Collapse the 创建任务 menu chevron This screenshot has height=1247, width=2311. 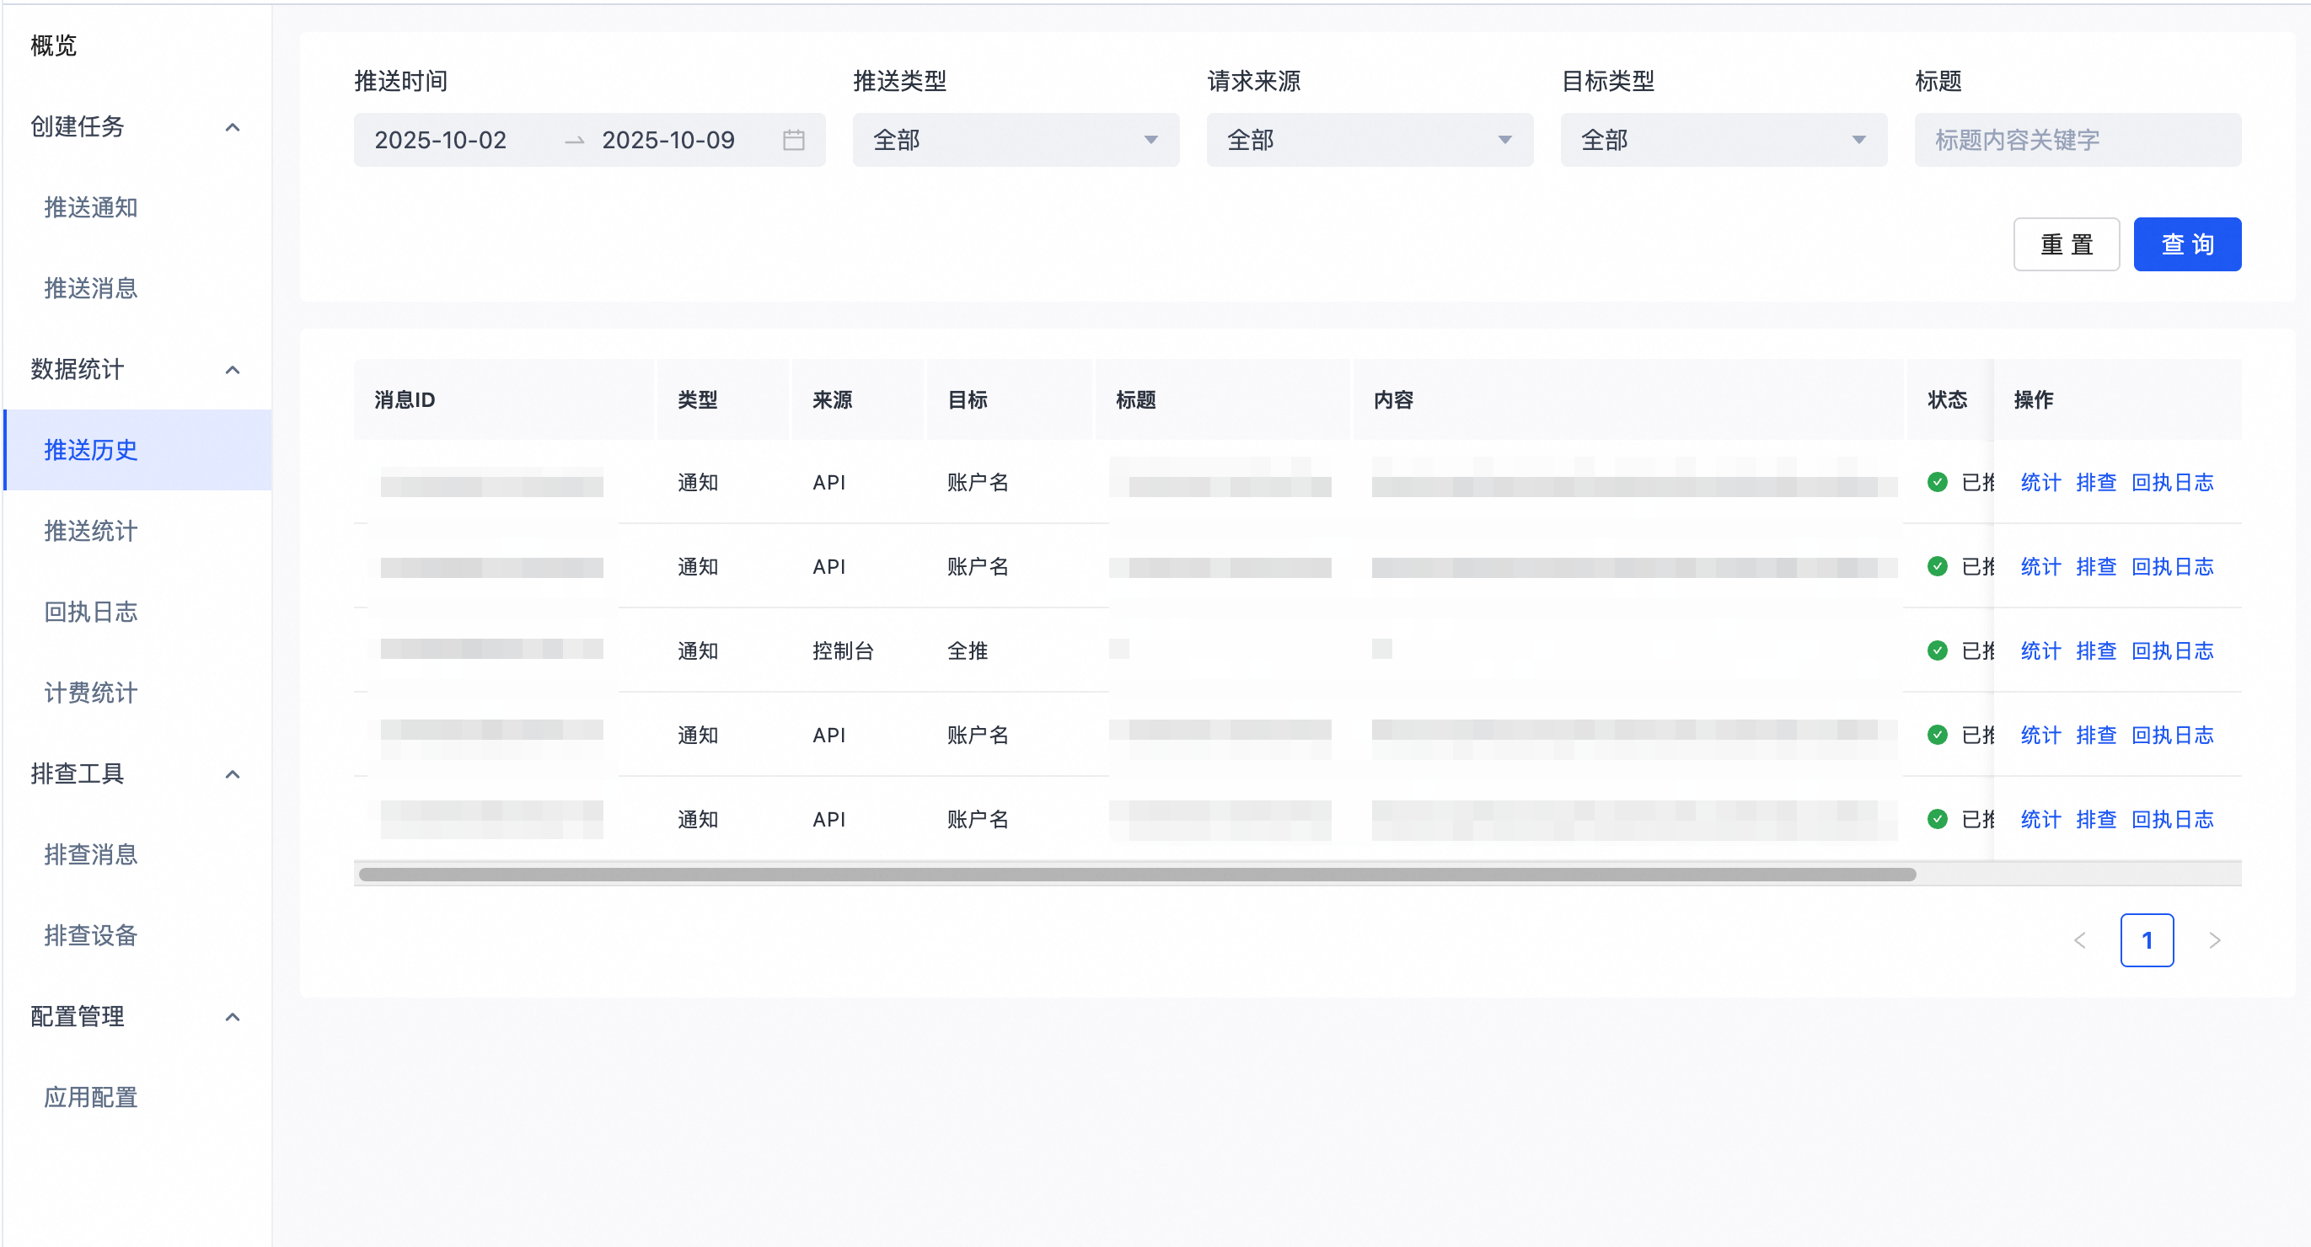pyautogui.click(x=233, y=127)
